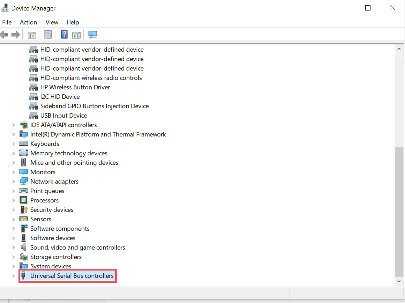Screen dimensions: 405x303
Task: Click the Sound, video and game controllers speaker icon
Action: tap(23, 247)
